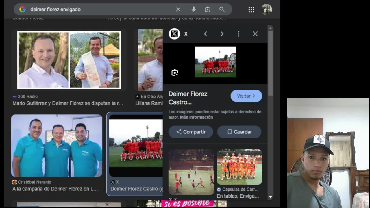Open the Google account avatar
The width and height of the screenshot is (370, 208).
[x=267, y=10]
